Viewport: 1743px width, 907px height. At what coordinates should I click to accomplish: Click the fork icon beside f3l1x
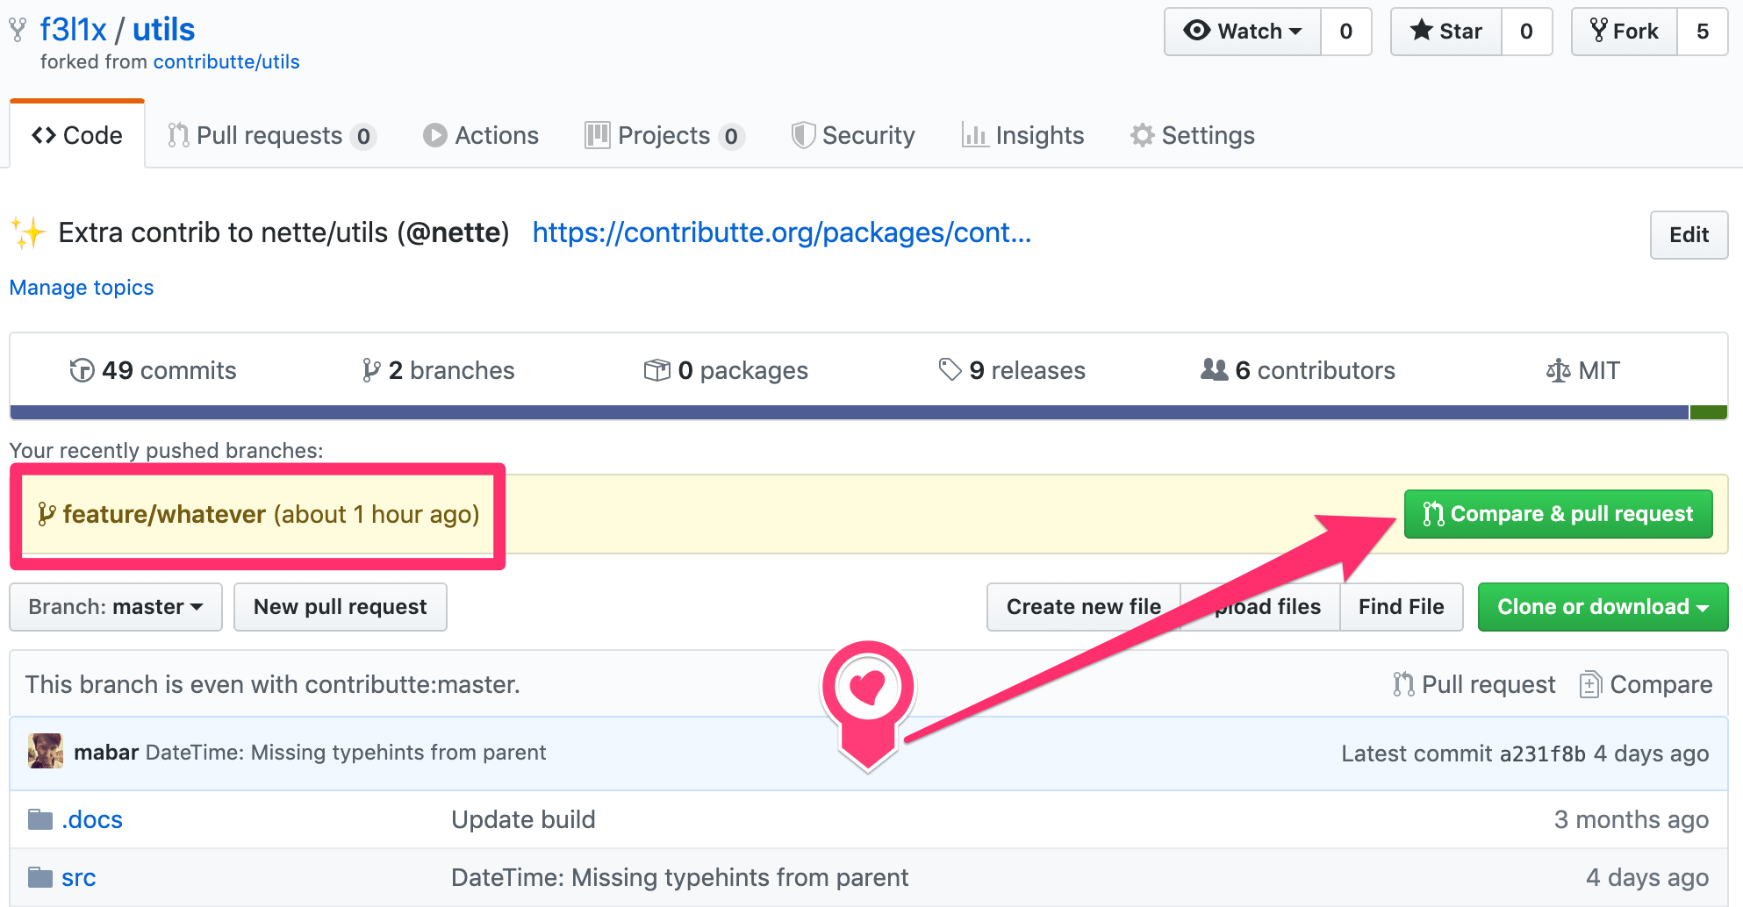[18, 31]
